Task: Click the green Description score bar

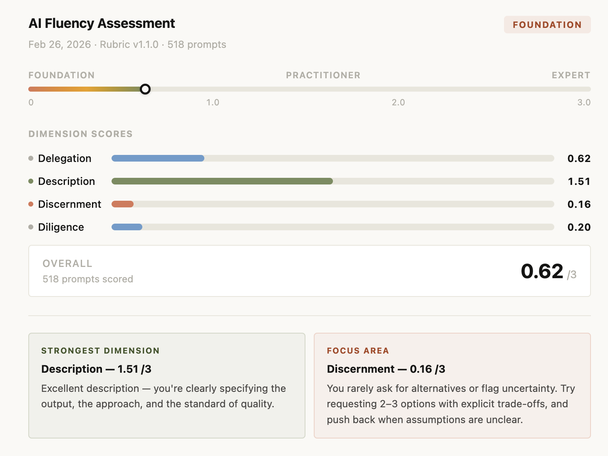Action: point(222,181)
